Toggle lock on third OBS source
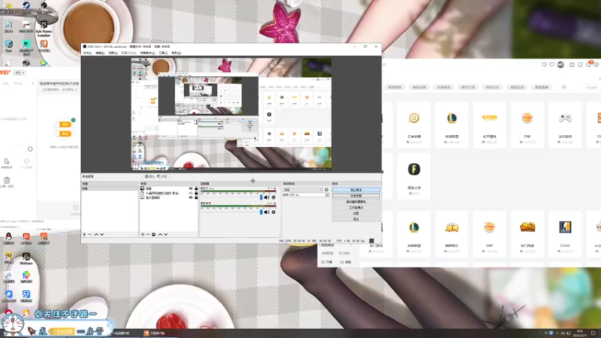The image size is (601, 338). pos(196,198)
